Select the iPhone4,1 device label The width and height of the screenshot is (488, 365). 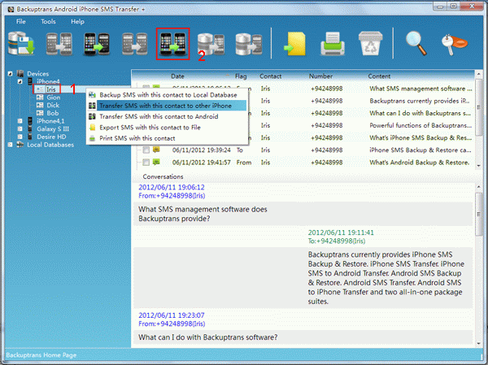point(50,121)
